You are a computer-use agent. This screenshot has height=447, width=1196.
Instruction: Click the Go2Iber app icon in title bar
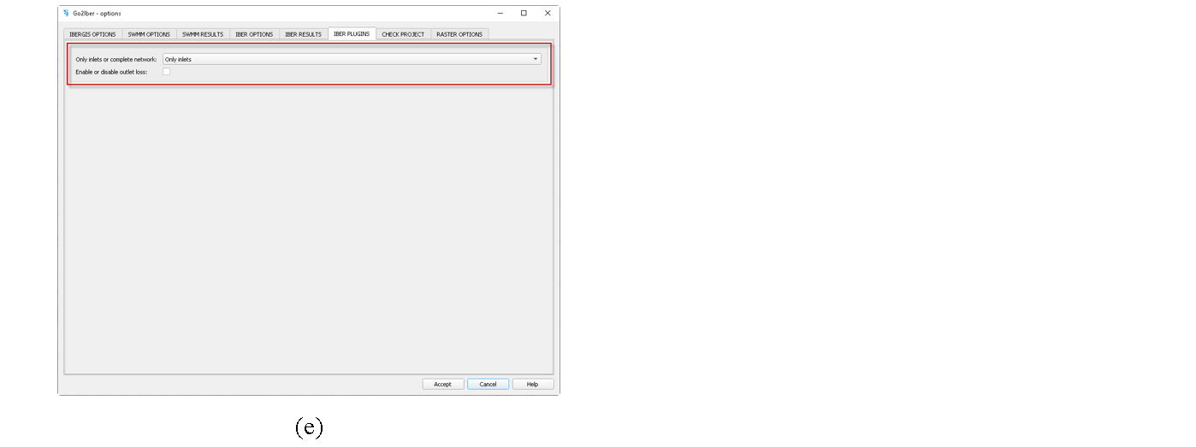point(66,13)
